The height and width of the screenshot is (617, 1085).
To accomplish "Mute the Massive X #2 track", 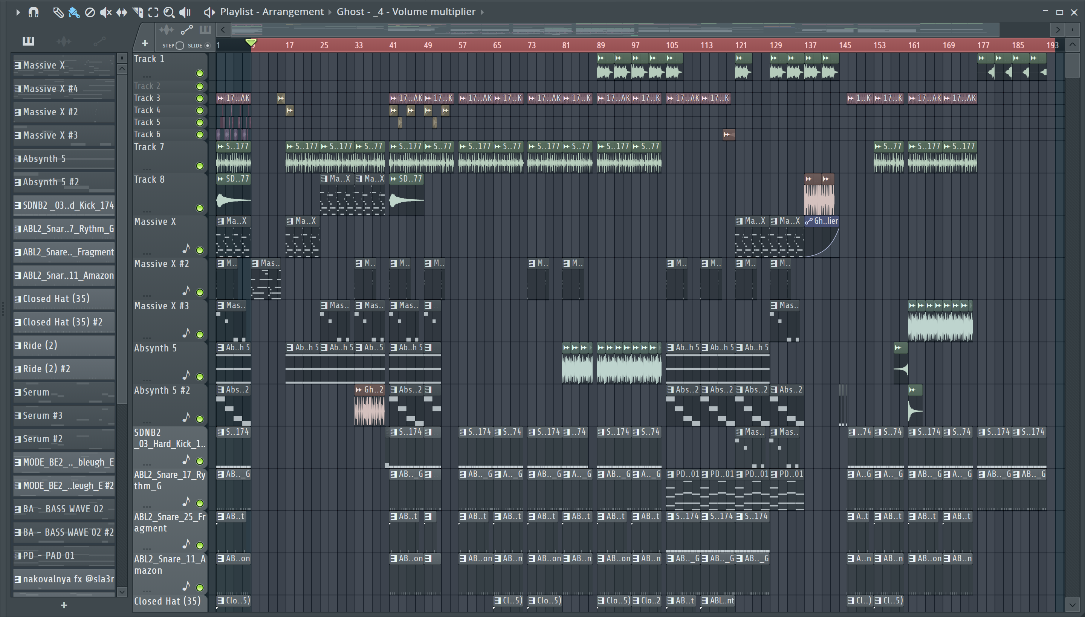I will pyautogui.click(x=200, y=292).
